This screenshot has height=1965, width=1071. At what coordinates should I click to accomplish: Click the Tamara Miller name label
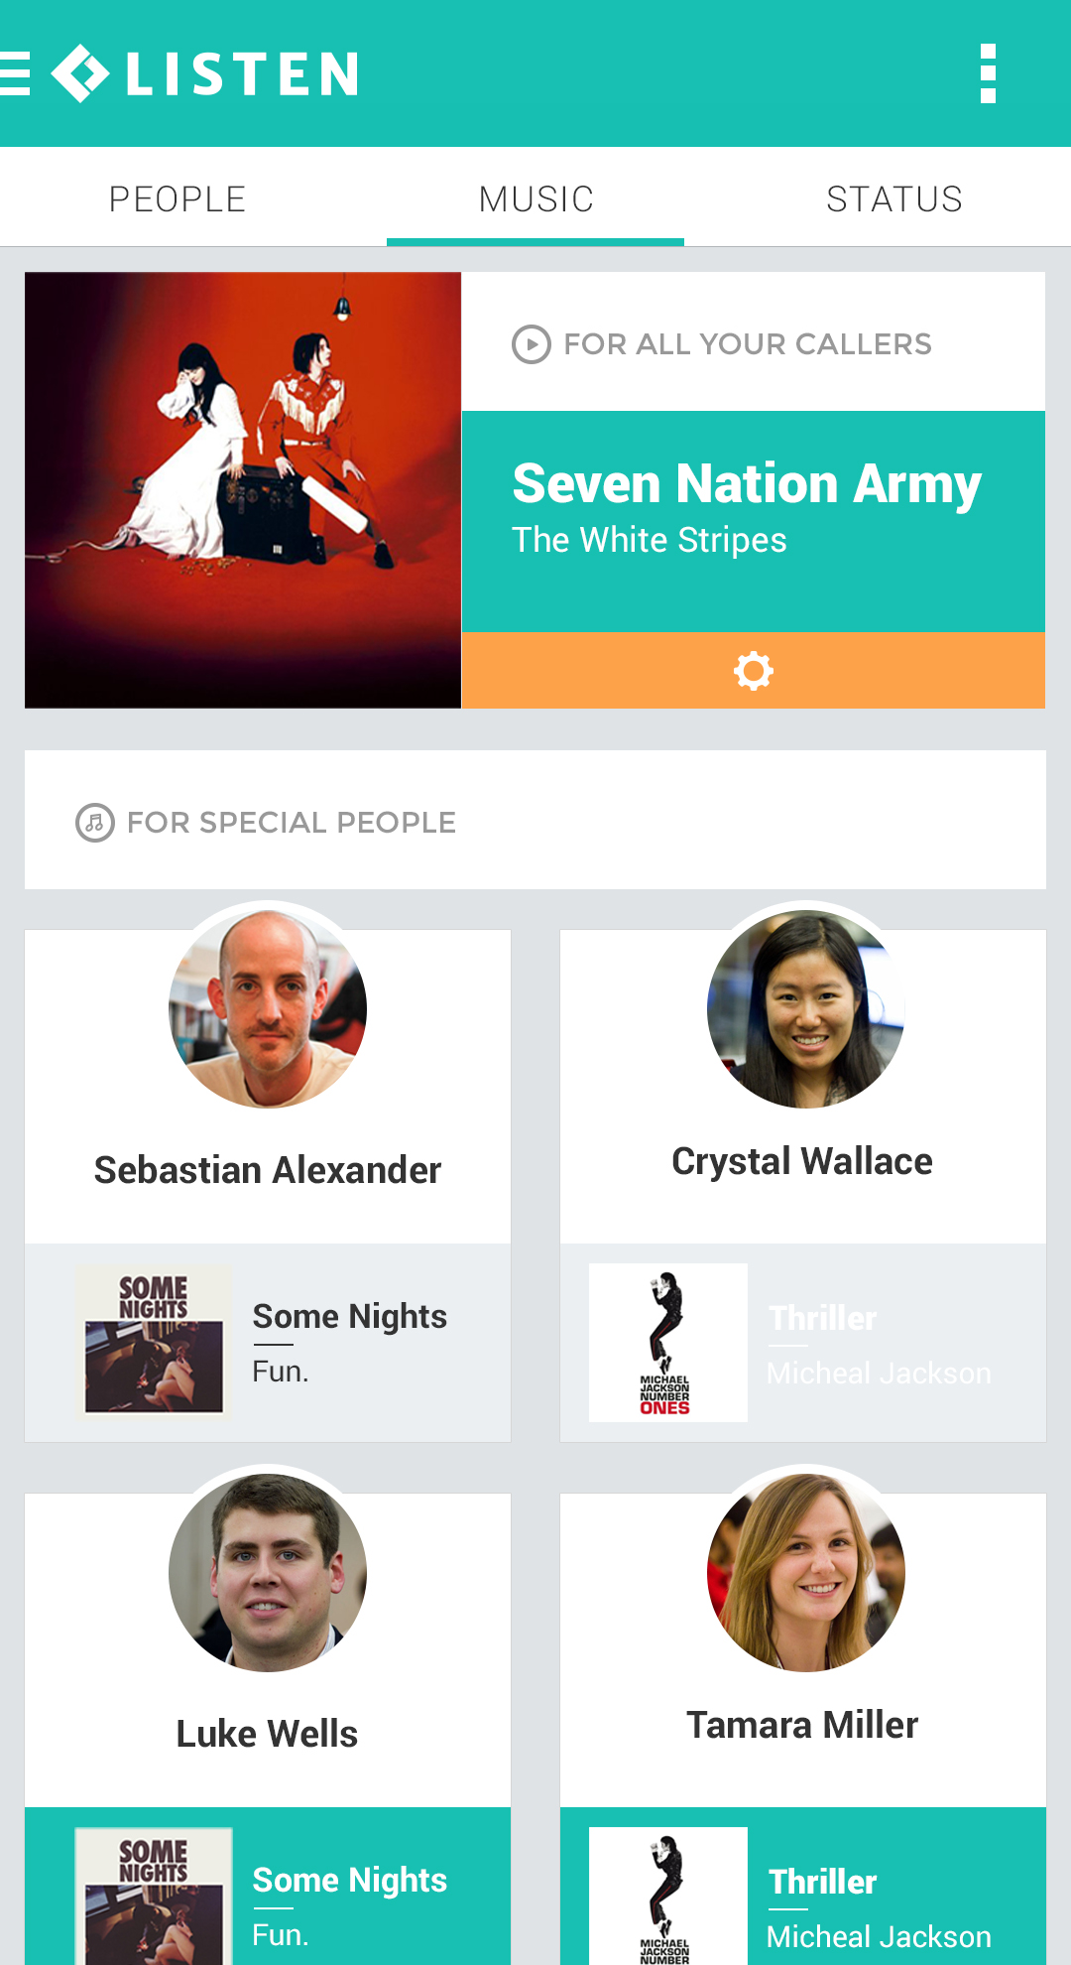(802, 1725)
